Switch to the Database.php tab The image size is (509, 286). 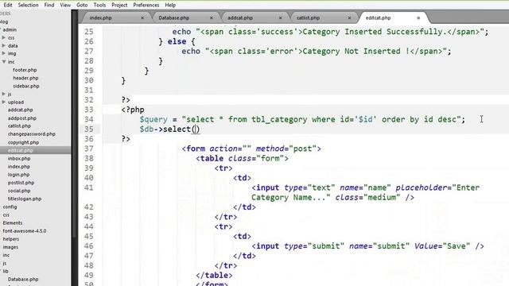tap(173, 17)
